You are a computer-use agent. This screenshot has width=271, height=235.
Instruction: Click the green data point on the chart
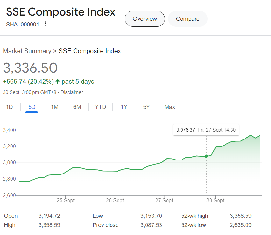coord(206,156)
